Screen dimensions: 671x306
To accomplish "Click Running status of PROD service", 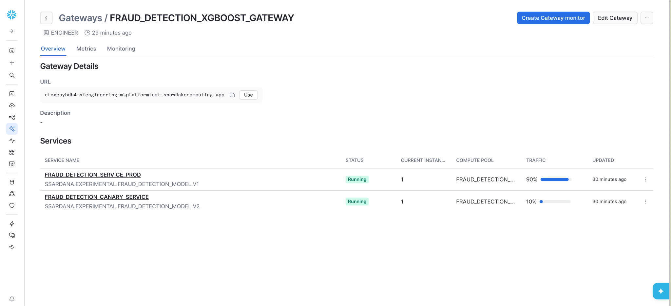I will point(357,180).
